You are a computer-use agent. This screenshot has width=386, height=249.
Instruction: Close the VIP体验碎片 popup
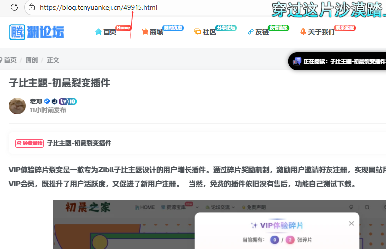point(351,224)
